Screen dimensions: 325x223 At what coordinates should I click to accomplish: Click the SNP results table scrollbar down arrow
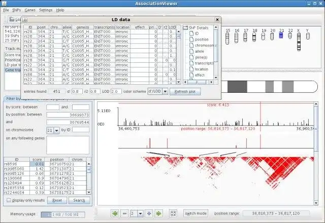click(89, 193)
